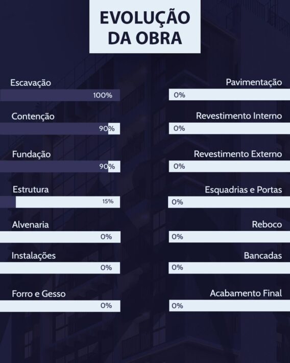Select the Reboco 0% progress bar

(229, 237)
